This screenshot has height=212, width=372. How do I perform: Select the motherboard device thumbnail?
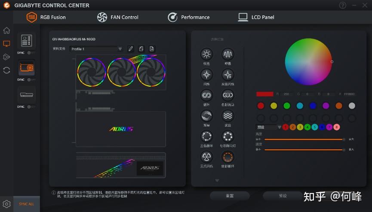pos(27,41)
